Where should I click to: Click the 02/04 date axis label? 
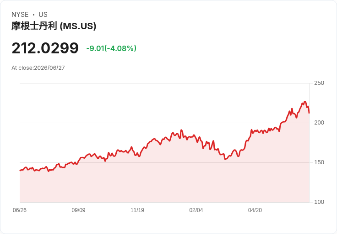pos(196,210)
